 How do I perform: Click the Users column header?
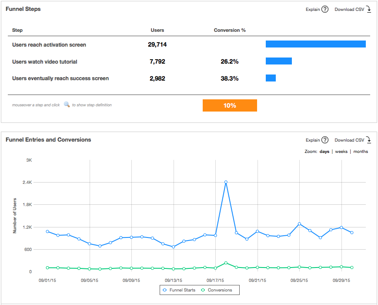157,30
